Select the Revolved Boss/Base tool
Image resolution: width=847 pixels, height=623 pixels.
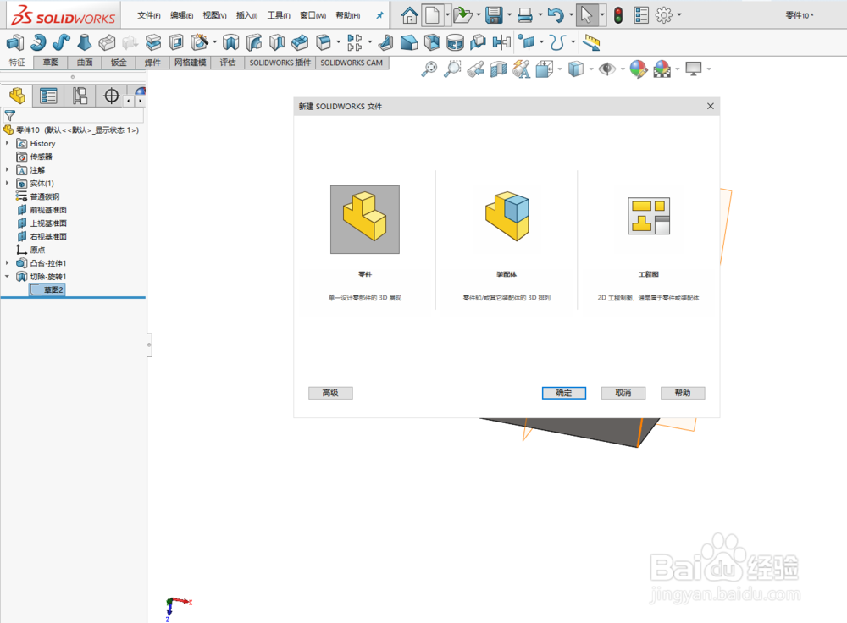tap(38, 42)
